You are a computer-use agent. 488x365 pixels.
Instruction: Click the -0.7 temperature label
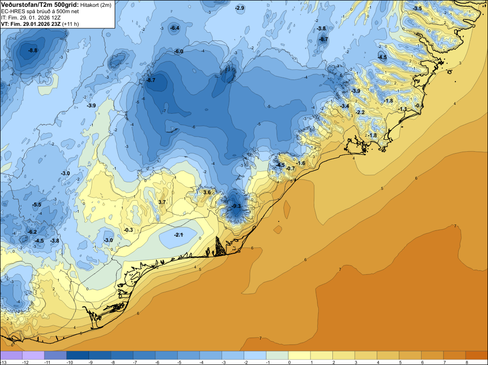[290, 169]
